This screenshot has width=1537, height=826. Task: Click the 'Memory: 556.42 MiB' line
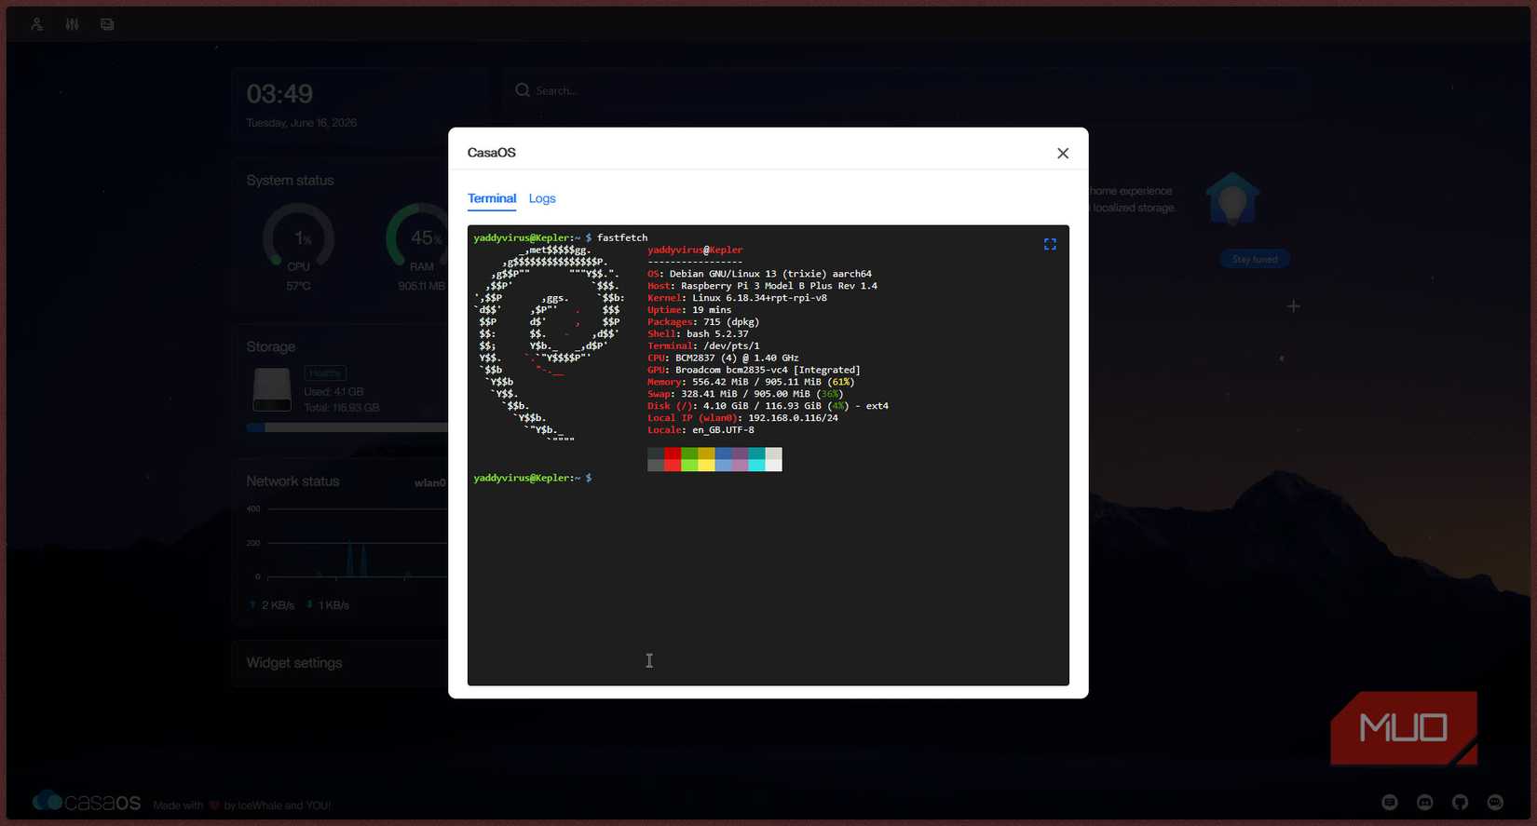[x=751, y=382]
